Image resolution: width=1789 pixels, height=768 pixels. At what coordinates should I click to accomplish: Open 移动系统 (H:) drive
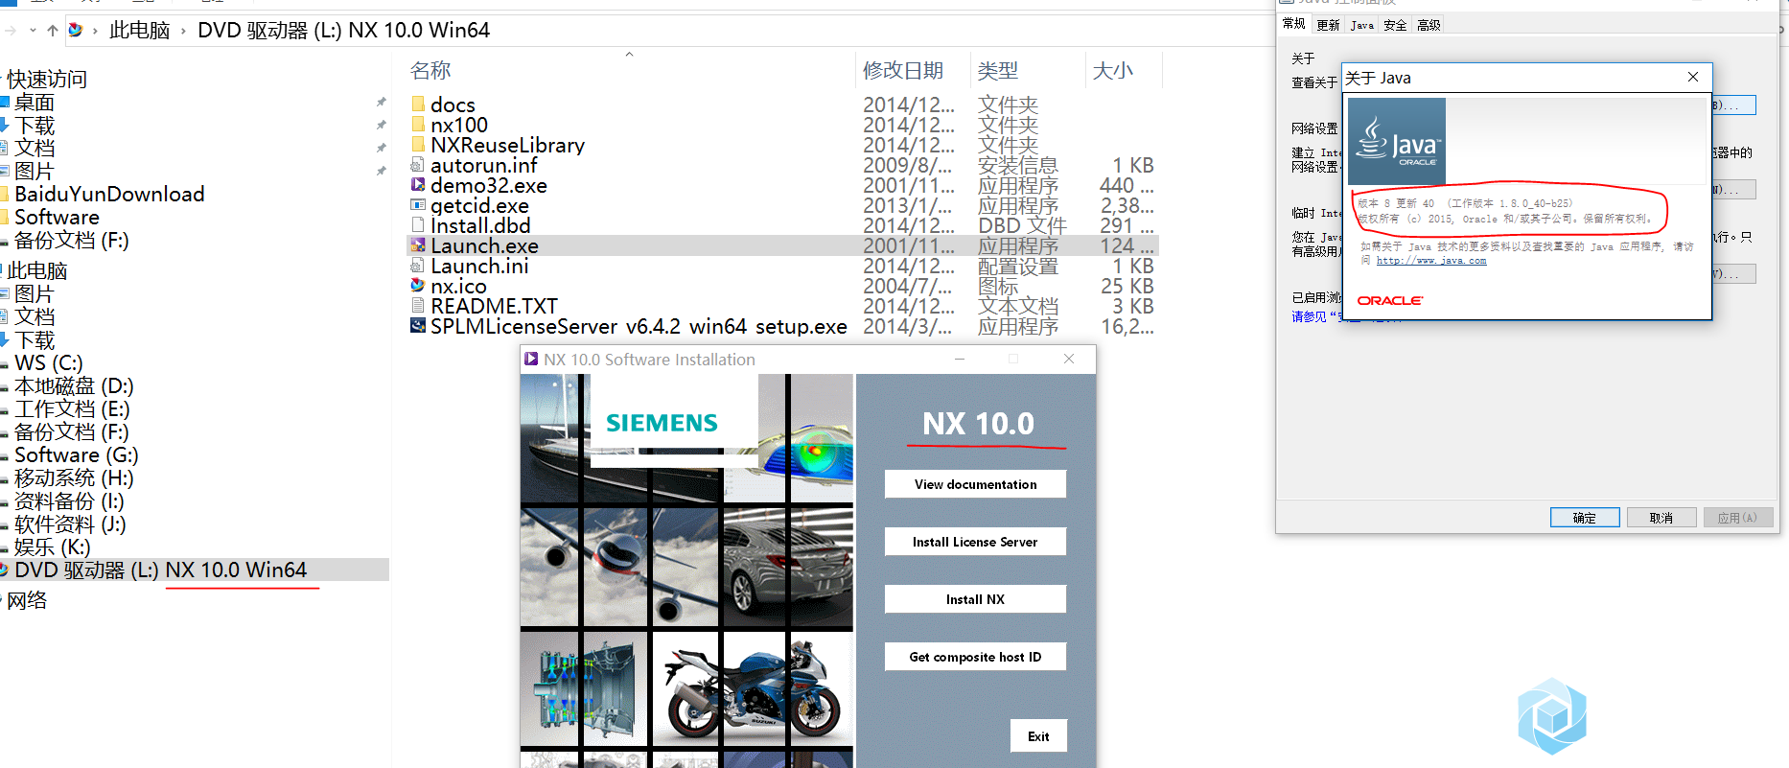(74, 477)
